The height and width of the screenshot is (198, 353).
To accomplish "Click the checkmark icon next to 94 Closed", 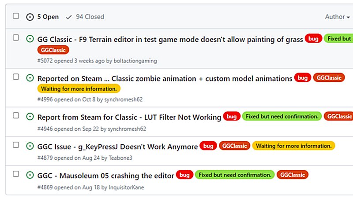I will (x=68, y=17).
